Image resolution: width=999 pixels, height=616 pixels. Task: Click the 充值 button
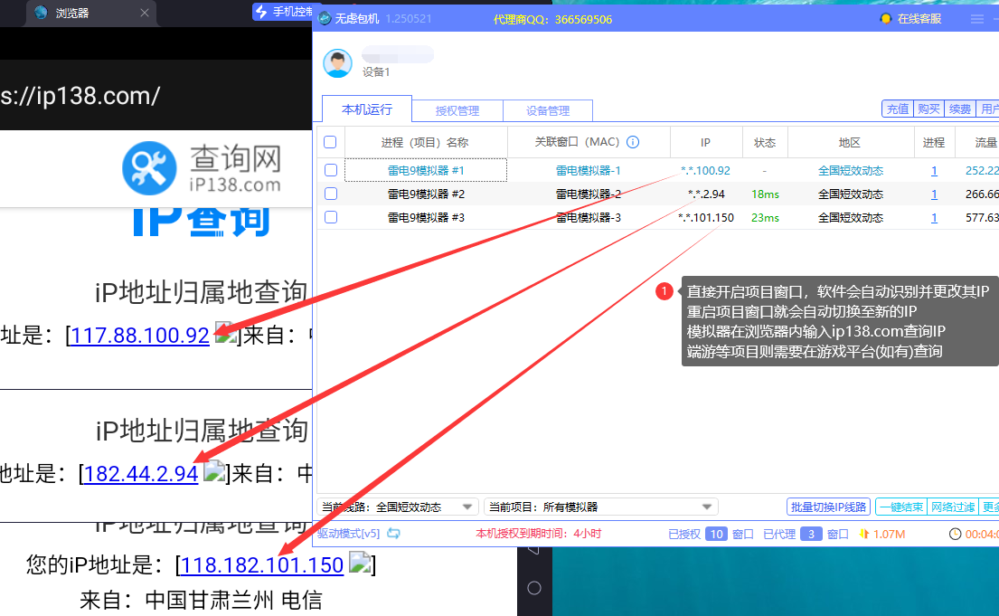click(x=898, y=109)
